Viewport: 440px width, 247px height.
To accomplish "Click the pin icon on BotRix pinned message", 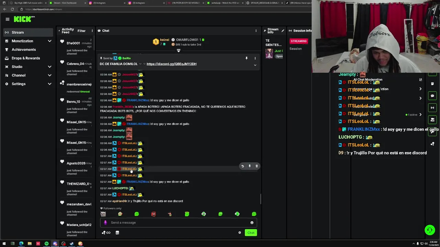I will click(x=246, y=58).
